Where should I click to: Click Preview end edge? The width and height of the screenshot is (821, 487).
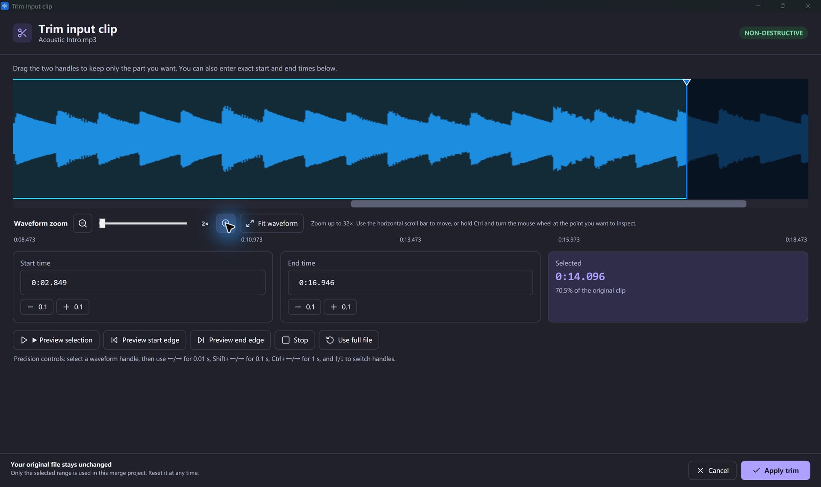[x=230, y=340]
